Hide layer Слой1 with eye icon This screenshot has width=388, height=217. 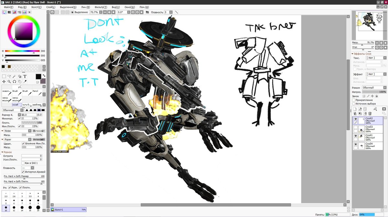point(356,136)
